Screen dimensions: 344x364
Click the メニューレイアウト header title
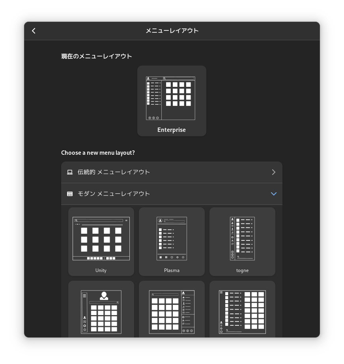172,31
